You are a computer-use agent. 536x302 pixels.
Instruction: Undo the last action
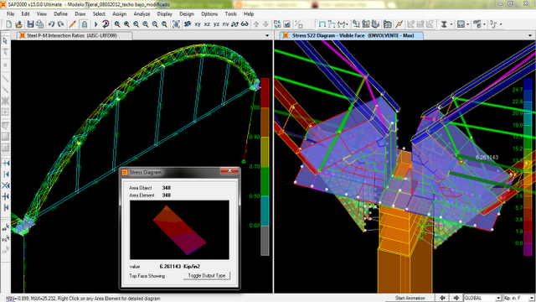[x=51, y=24]
